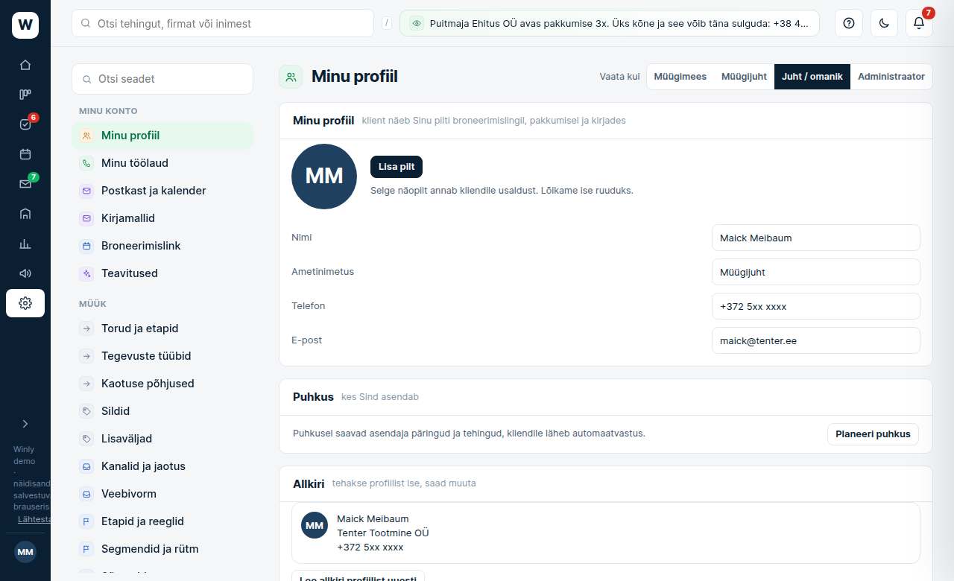Open Broneerimislink settings item
This screenshot has width=954, height=581.
[x=162, y=246]
